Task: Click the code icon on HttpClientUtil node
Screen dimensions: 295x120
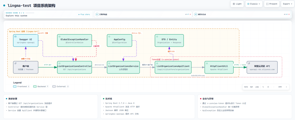Action: 207,63
